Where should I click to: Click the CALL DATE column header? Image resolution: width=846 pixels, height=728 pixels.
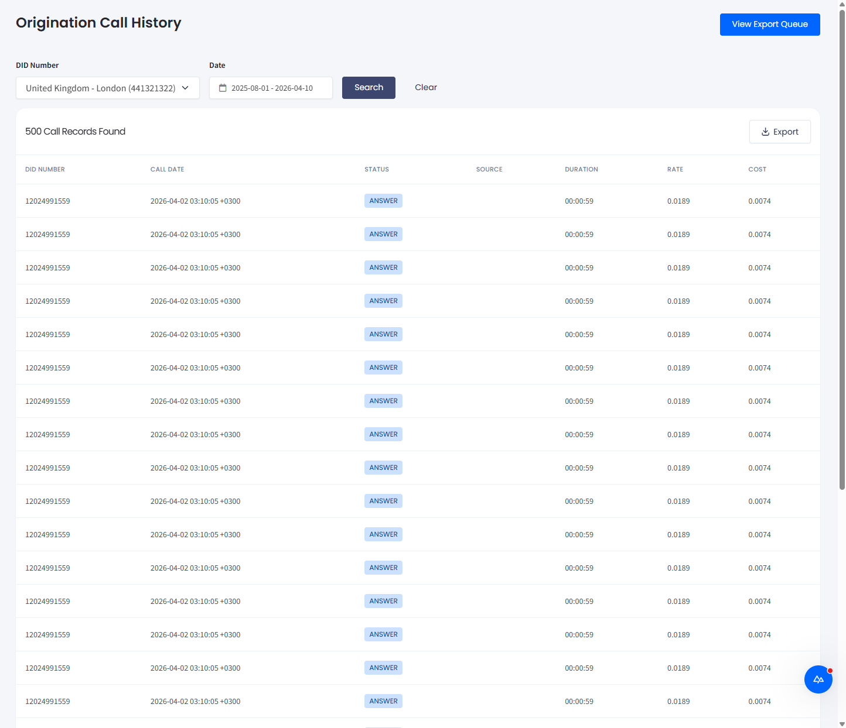coord(167,170)
